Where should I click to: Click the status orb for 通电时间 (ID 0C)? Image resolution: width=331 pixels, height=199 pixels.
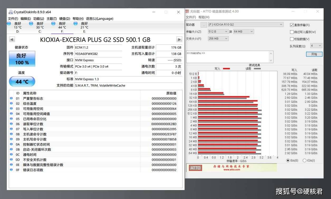pos(11,154)
